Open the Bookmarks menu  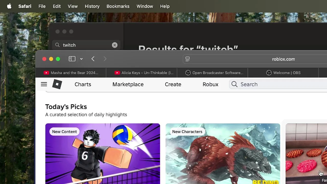(x=118, y=6)
